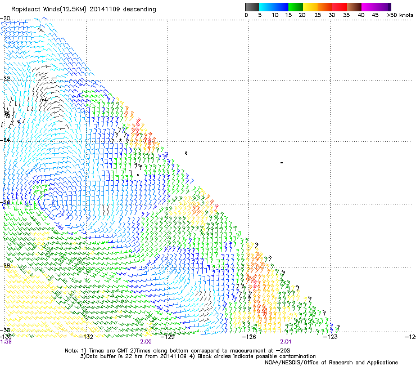The image size is (416, 366).
Task: Click the '-132' longitude axis label
Action: [86, 337]
